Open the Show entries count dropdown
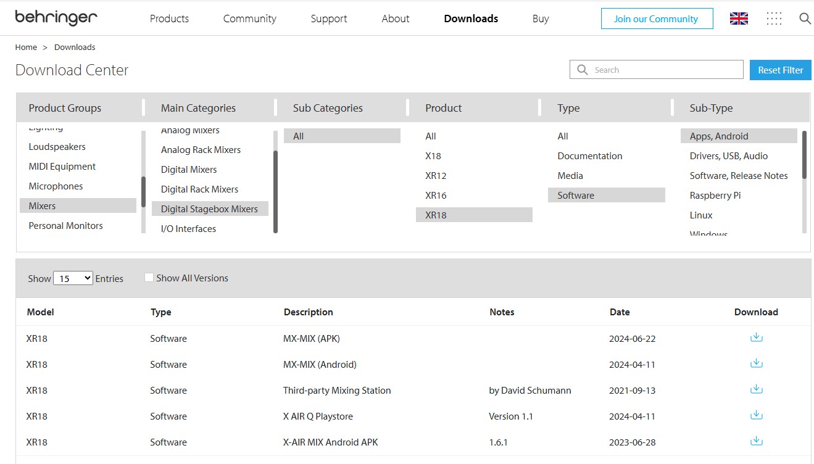 pyautogui.click(x=73, y=279)
